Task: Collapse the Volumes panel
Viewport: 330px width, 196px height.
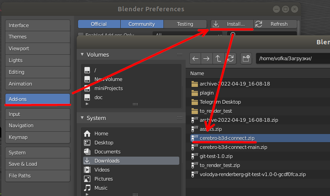Action: [x=82, y=55]
